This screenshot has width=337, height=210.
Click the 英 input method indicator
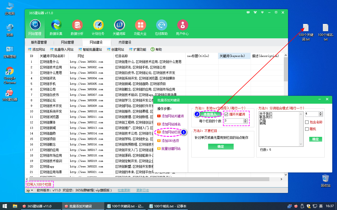321,206
